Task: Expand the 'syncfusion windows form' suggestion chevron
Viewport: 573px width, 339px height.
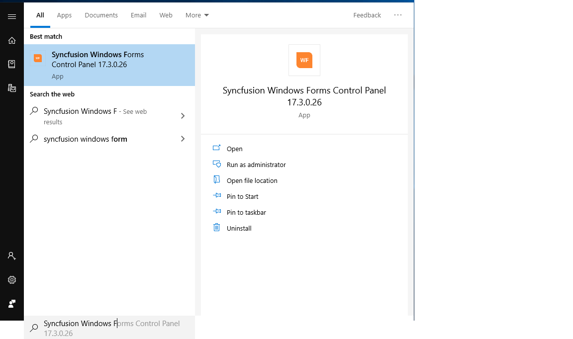Action: 183,139
